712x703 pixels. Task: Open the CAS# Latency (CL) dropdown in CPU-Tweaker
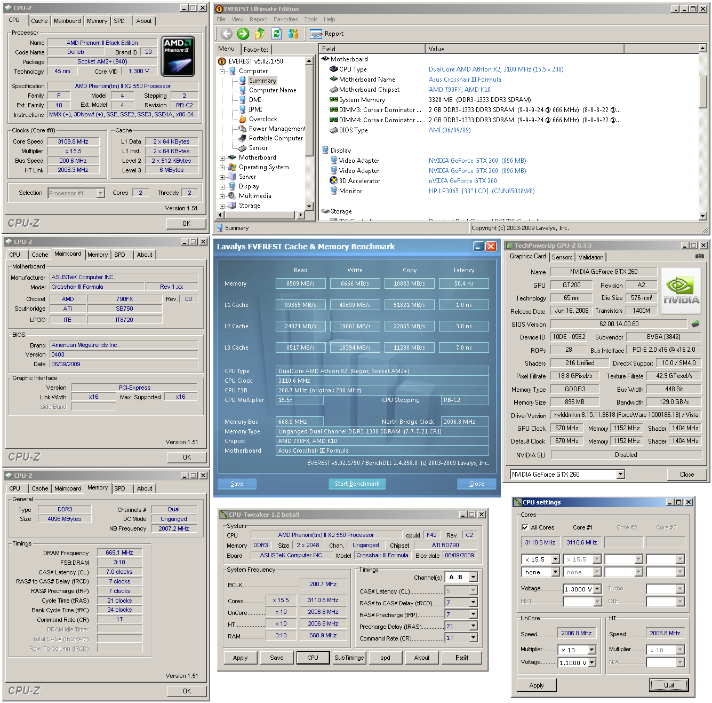(x=474, y=591)
